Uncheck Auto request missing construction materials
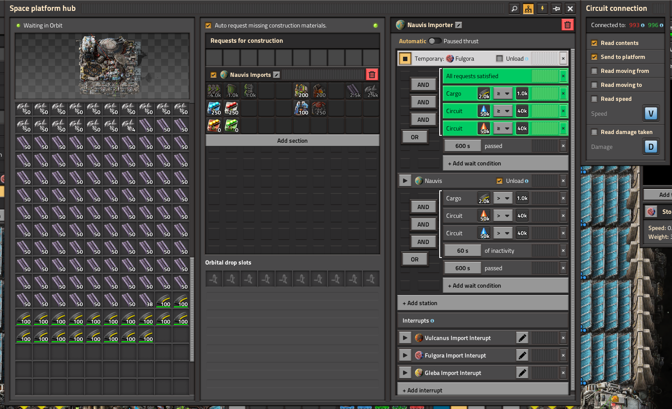The width and height of the screenshot is (672, 409). (208, 26)
